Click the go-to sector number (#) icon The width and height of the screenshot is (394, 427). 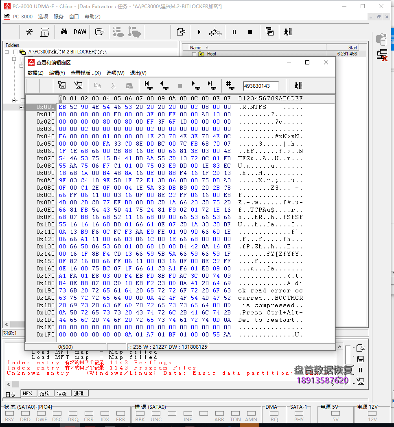pos(230,85)
